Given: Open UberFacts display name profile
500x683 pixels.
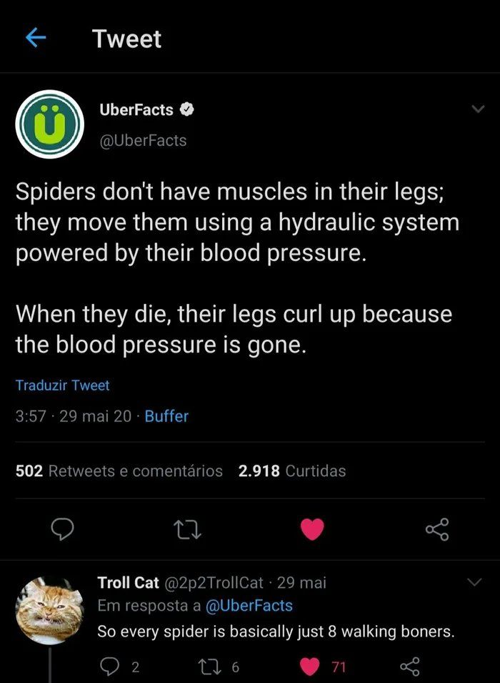Looking at the screenshot, I should pyautogui.click(x=136, y=109).
